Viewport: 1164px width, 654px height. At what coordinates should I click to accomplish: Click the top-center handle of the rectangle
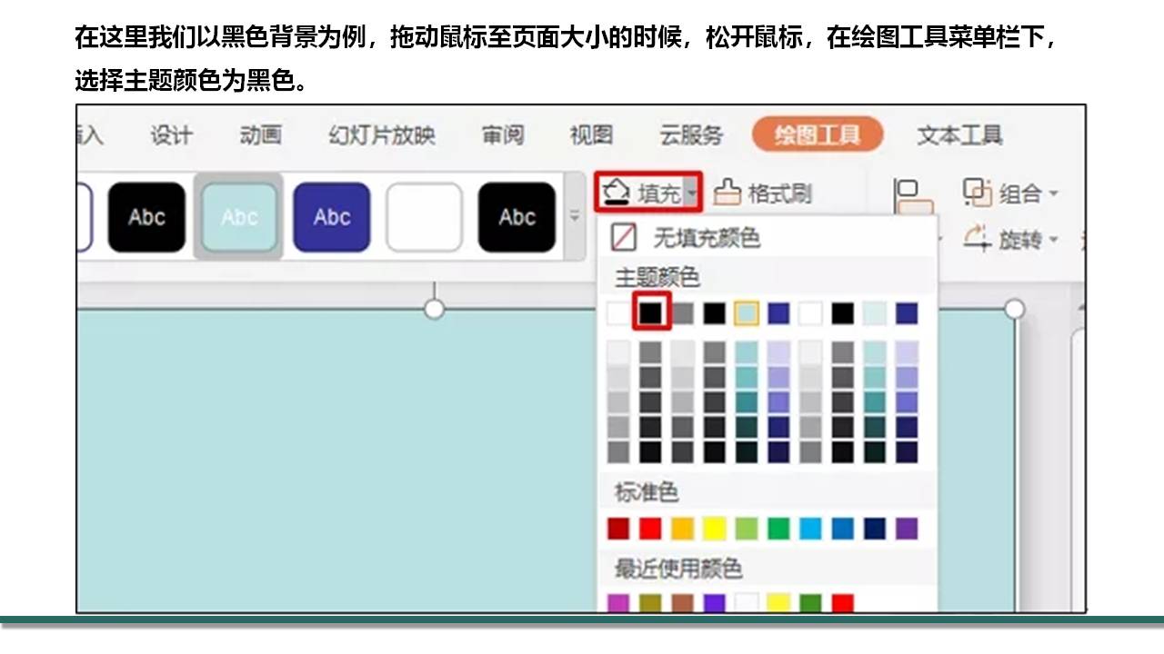tap(435, 310)
